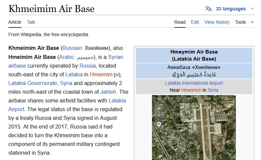
Task: Open the Syria link in the infobox
Action: point(213,90)
